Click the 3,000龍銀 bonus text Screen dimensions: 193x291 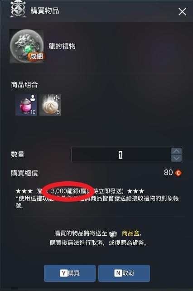point(65,191)
